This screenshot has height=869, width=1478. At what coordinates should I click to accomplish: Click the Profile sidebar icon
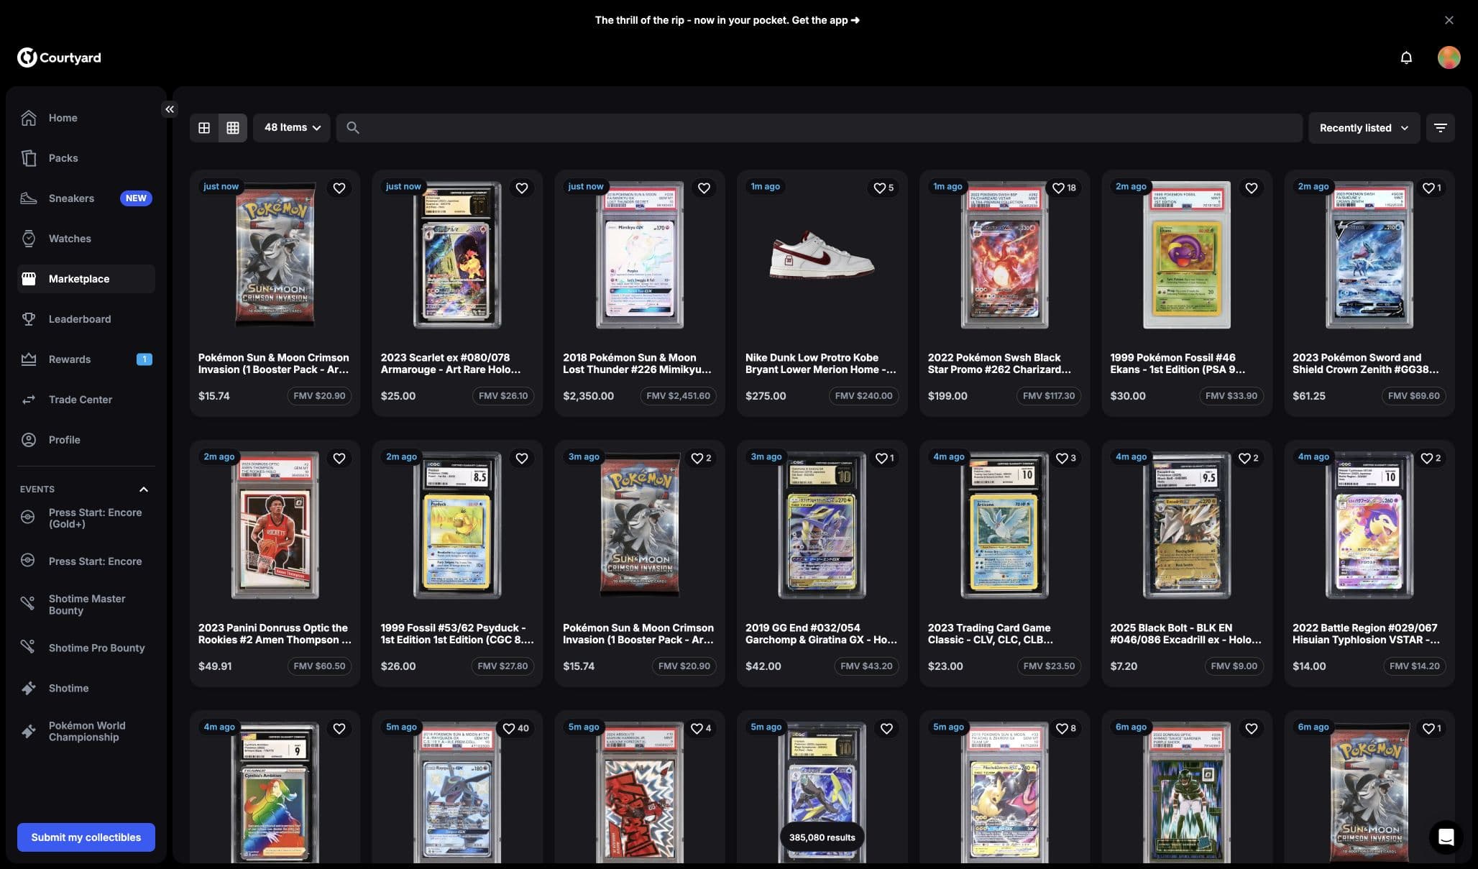pyautogui.click(x=29, y=440)
